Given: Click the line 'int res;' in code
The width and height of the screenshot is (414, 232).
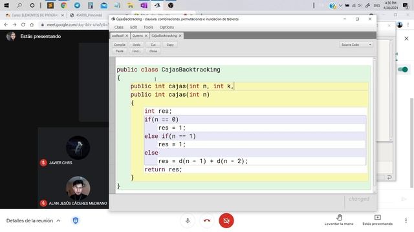Looking at the screenshot, I should 158,111.
